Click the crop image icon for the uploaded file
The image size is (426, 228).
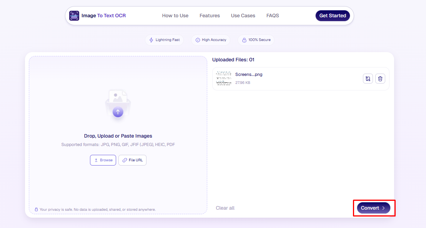[368, 79]
